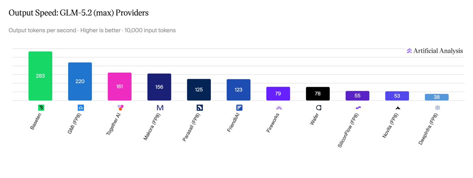Image resolution: width=473 pixels, height=178 pixels.
Task: Click the Makora bar showing 156
Action: [159, 87]
